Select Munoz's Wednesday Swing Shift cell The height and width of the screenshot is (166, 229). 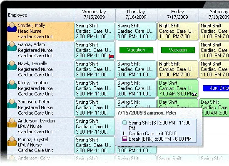(95, 145)
